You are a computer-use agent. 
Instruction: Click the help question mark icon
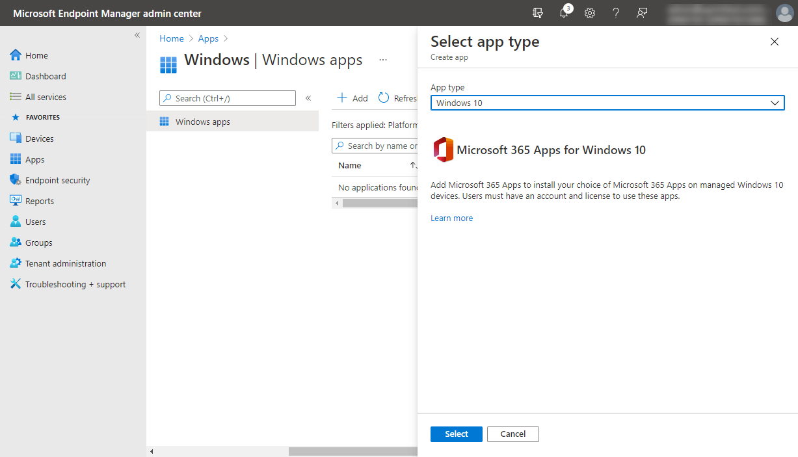tap(616, 13)
